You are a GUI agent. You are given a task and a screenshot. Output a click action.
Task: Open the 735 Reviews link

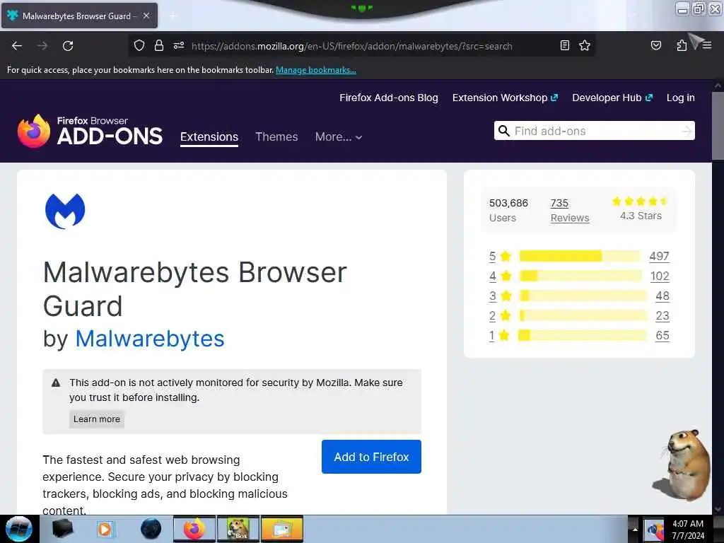tap(570, 211)
